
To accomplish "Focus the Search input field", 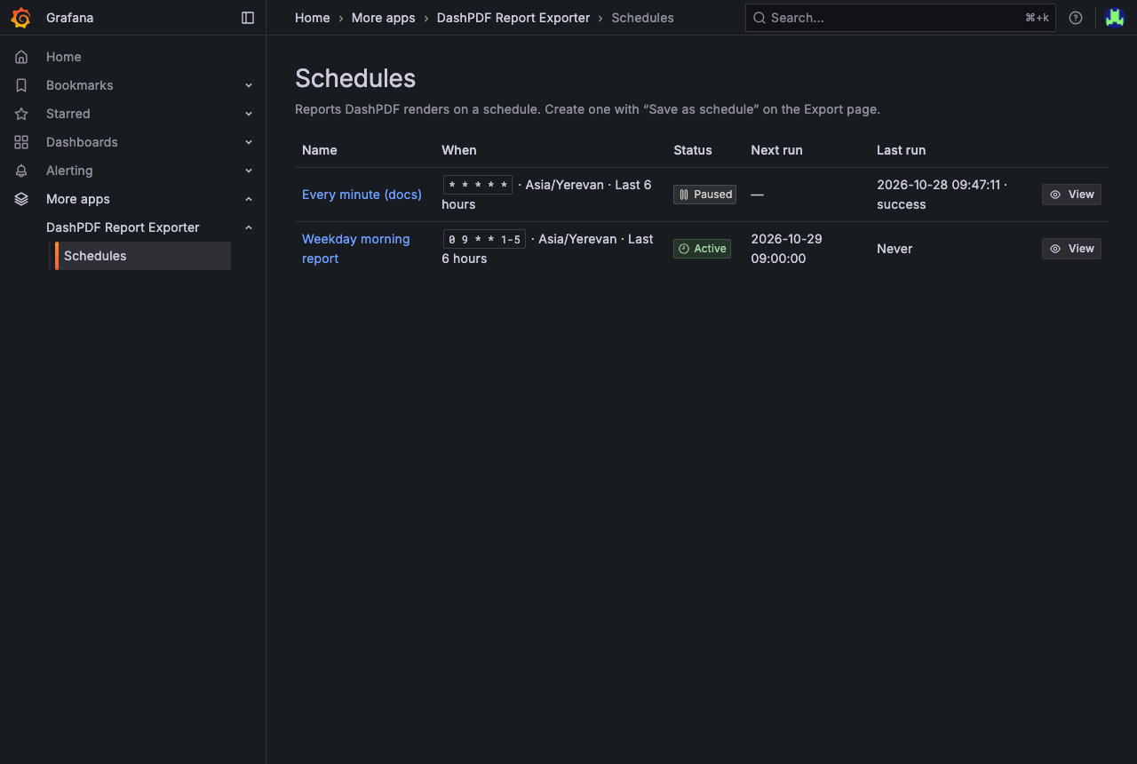I will [900, 18].
